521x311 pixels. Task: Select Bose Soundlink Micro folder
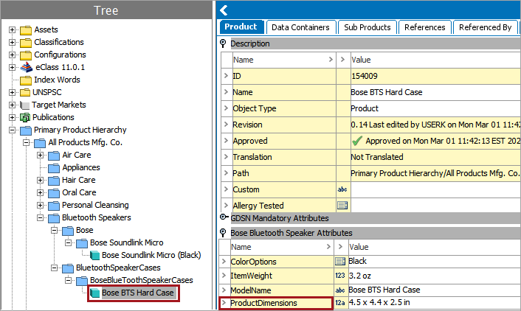pos(127,242)
